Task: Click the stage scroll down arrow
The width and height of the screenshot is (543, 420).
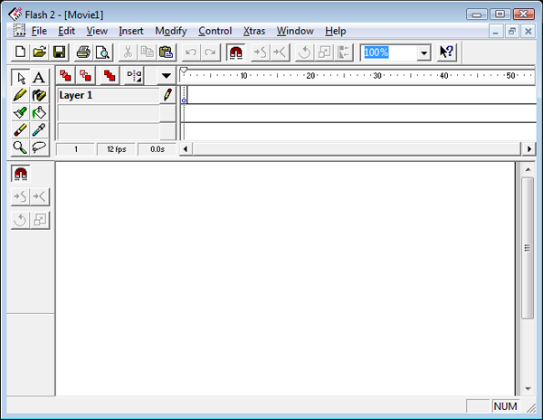Action: click(x=528, y=388)
